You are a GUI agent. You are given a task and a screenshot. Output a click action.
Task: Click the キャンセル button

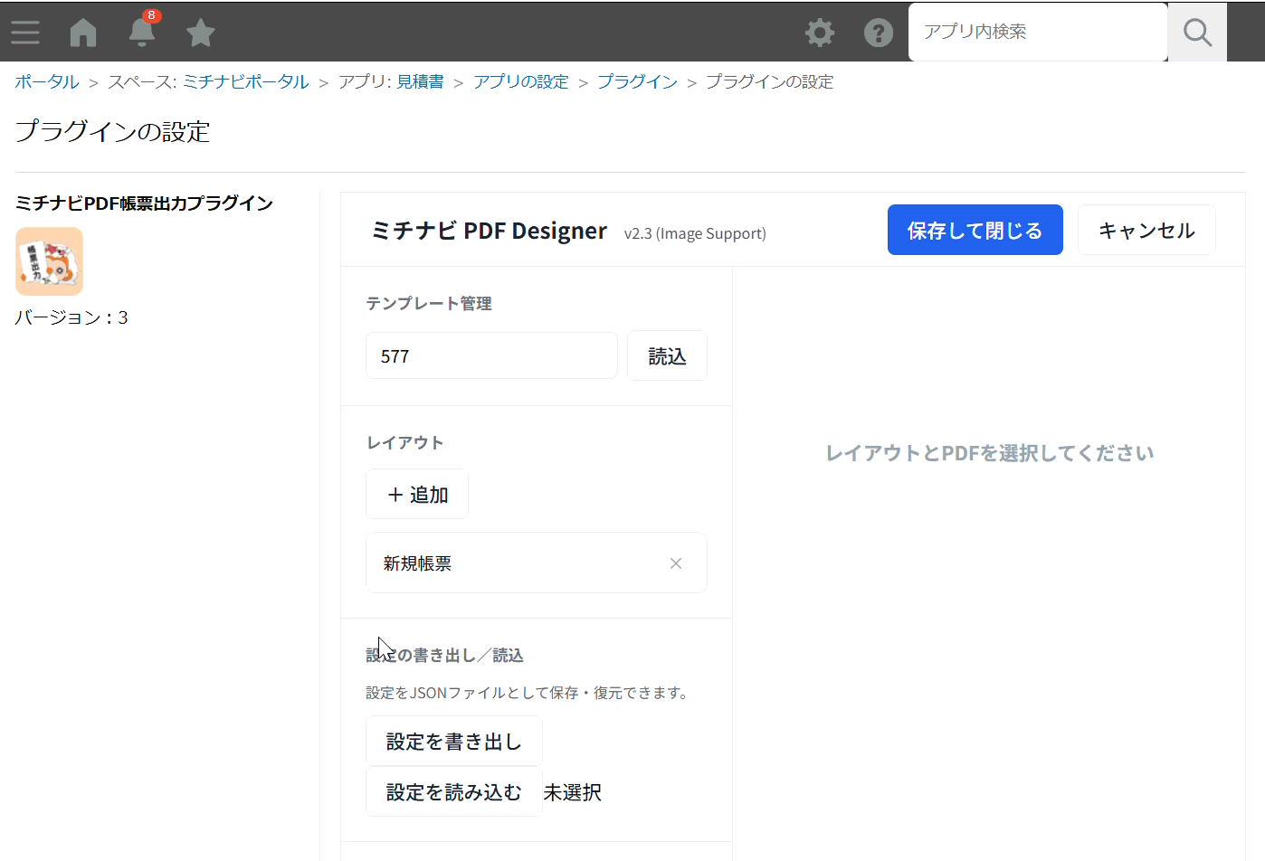(x=1146, y=231)
